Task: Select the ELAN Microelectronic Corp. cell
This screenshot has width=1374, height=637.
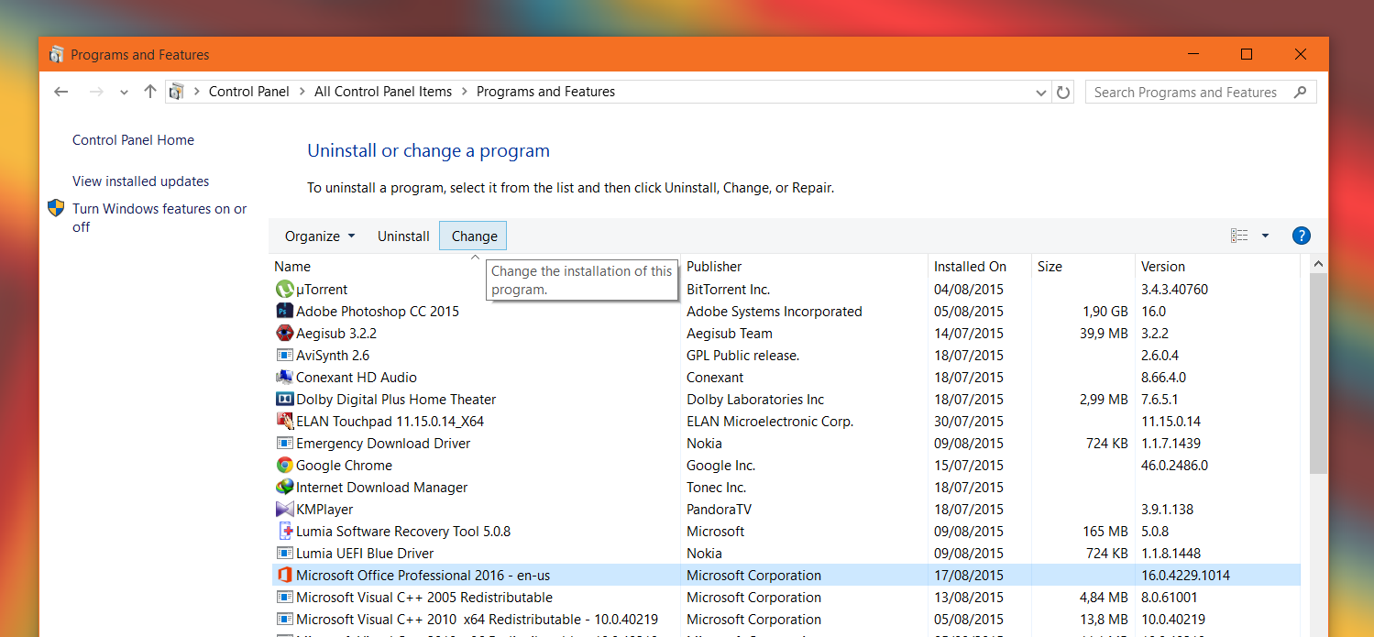Action: (770, 422)
